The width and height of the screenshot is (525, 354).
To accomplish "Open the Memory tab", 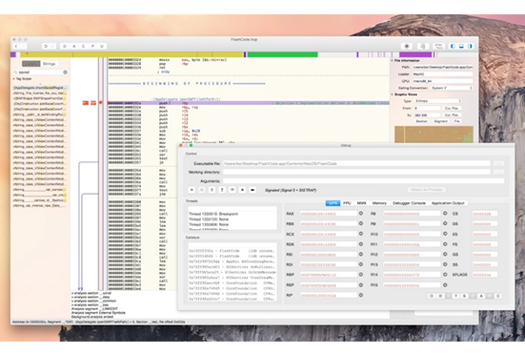I will pos(379,203).
